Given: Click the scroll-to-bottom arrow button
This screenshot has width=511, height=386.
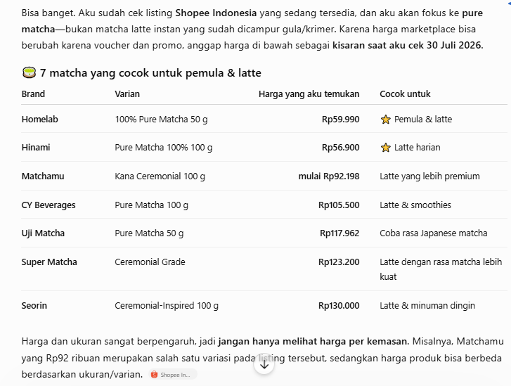Looking at the screenshot, I should tap(264, 364).
